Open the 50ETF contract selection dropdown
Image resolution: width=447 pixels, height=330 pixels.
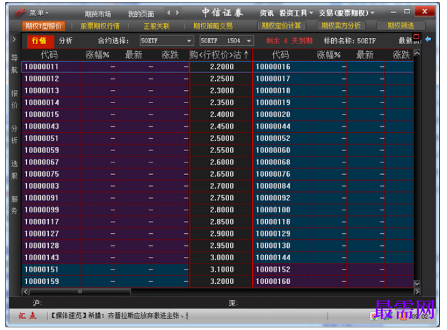tap(167, 41)
